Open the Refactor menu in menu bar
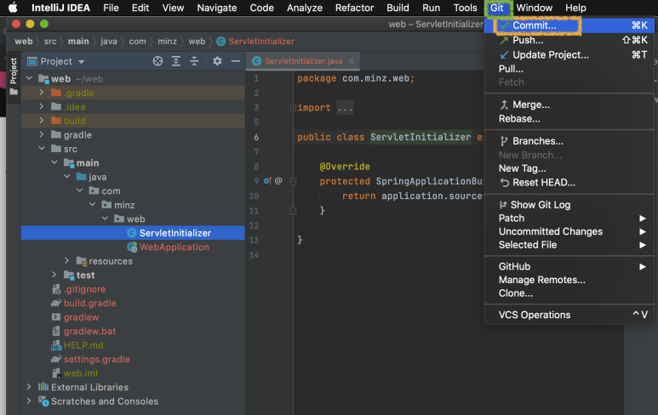The image size is (658, 415). point(354,8)
